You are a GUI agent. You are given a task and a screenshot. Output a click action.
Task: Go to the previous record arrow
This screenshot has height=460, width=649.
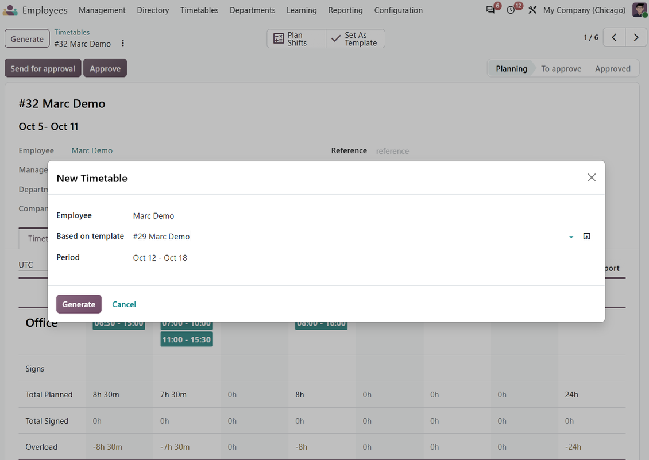(614, 38)
